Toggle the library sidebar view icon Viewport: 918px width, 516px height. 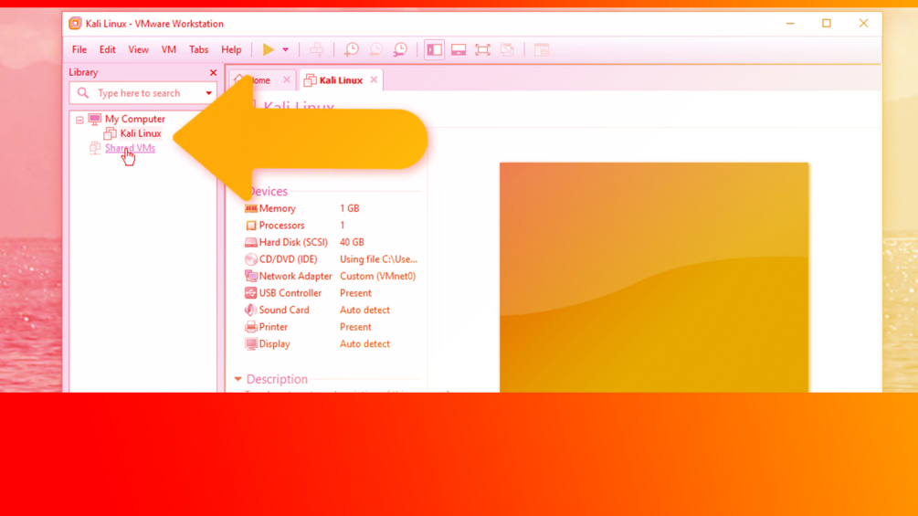click(435, 49)
